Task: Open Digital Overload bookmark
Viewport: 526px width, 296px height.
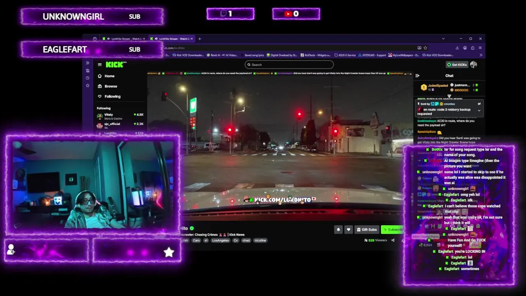Action: 281,55
